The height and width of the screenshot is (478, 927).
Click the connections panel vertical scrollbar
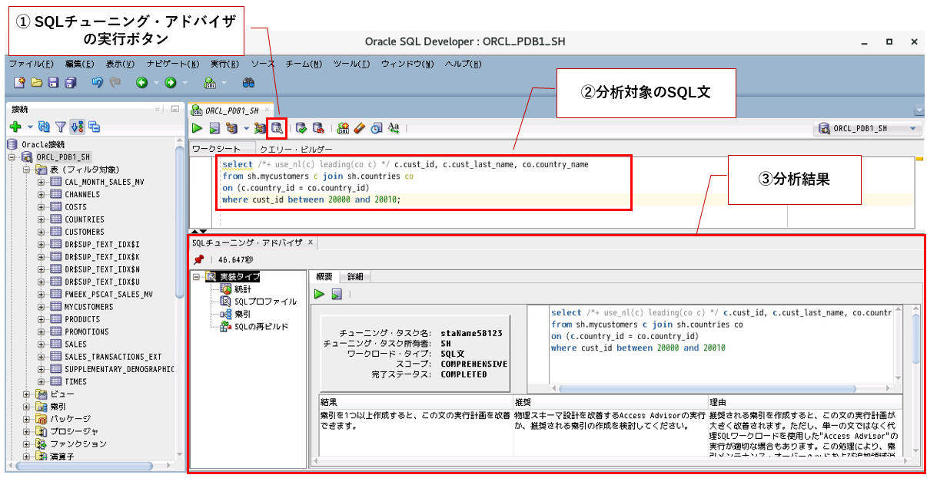[180, 223]
